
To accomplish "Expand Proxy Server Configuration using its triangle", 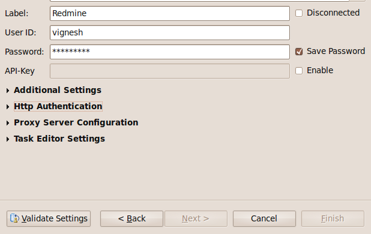I will [x=8, y=123].
